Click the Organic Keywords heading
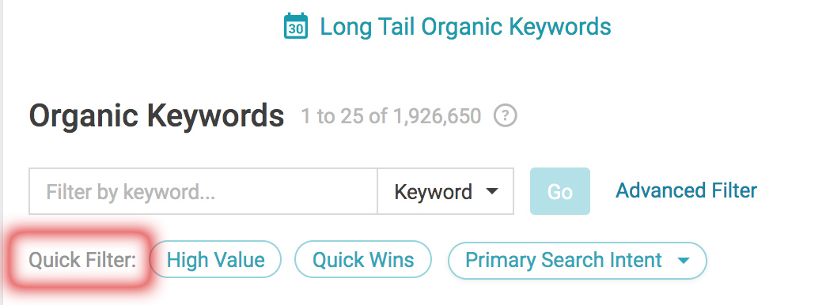The image size is (826, 305). click(157, 115)
